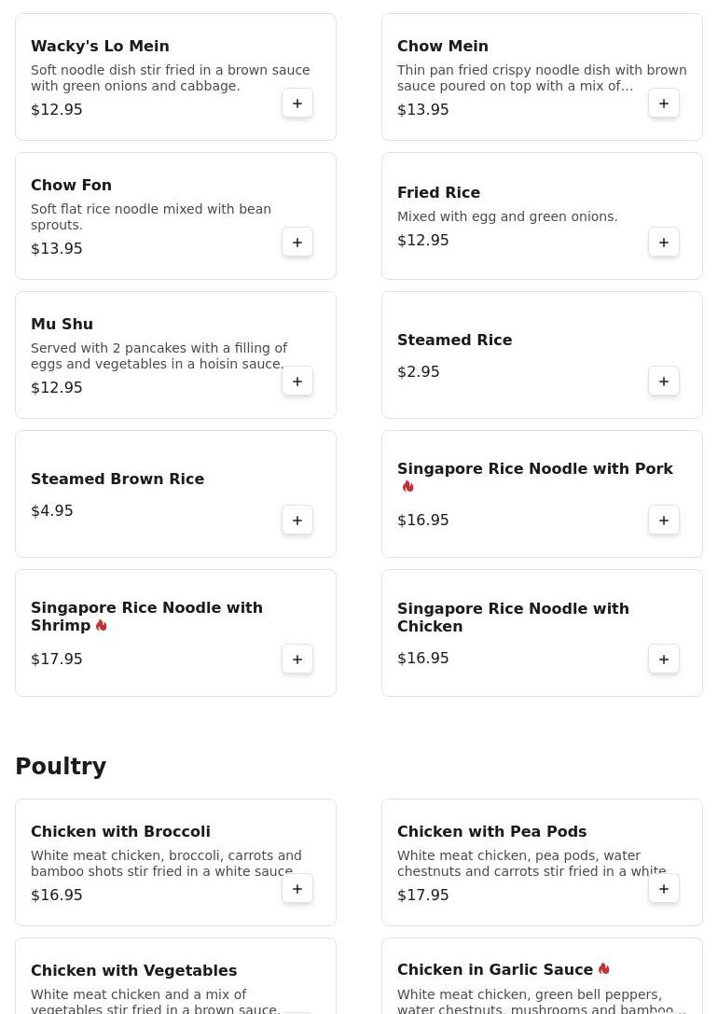Select the Poultry section heading
This screenshot has height=1014, width=718.
pyautogui.click(x=61, y=767)
